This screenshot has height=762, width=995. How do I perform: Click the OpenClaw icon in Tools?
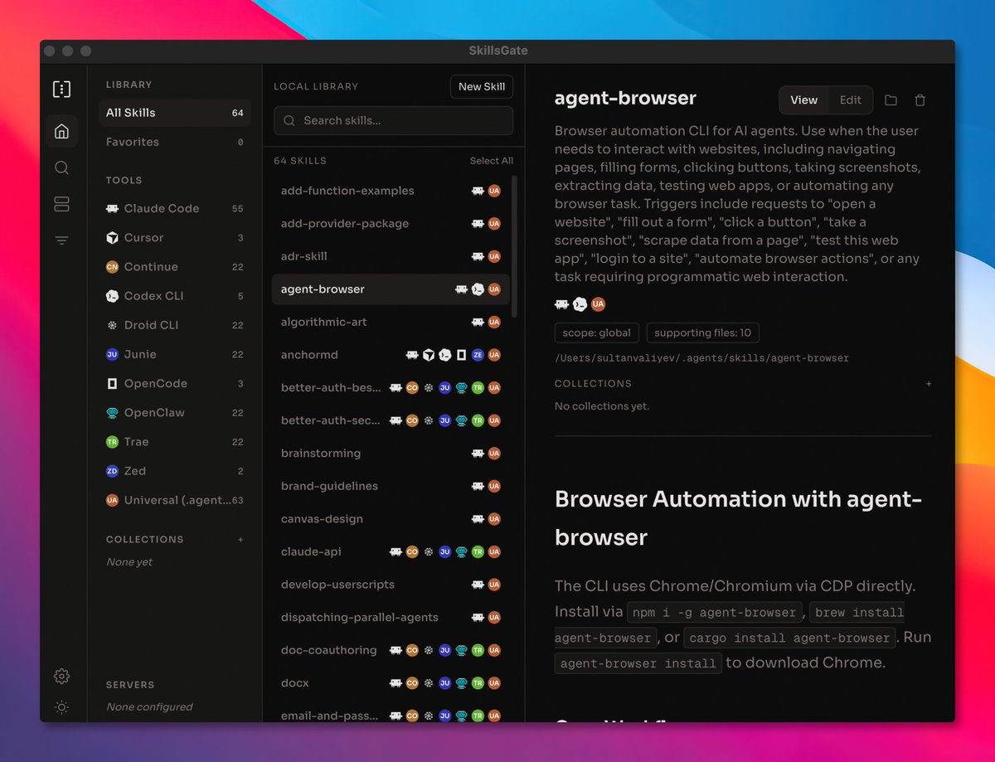pyautogui.click(x=112, y=413)
